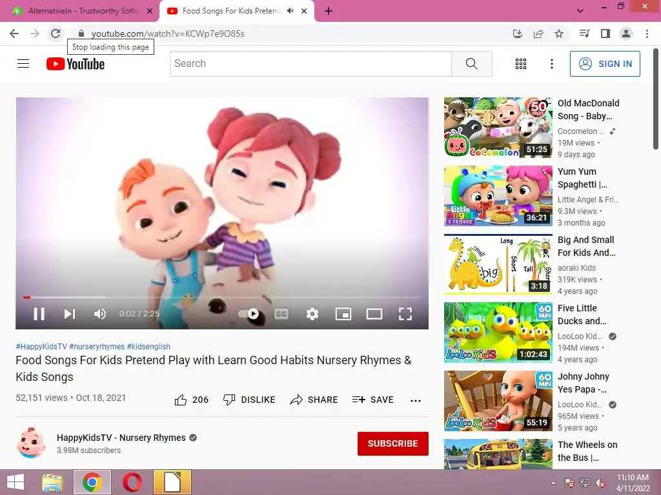Click the DISLIKE button
This screenshot has width=661, height=495.
click(x=249, y=400)
